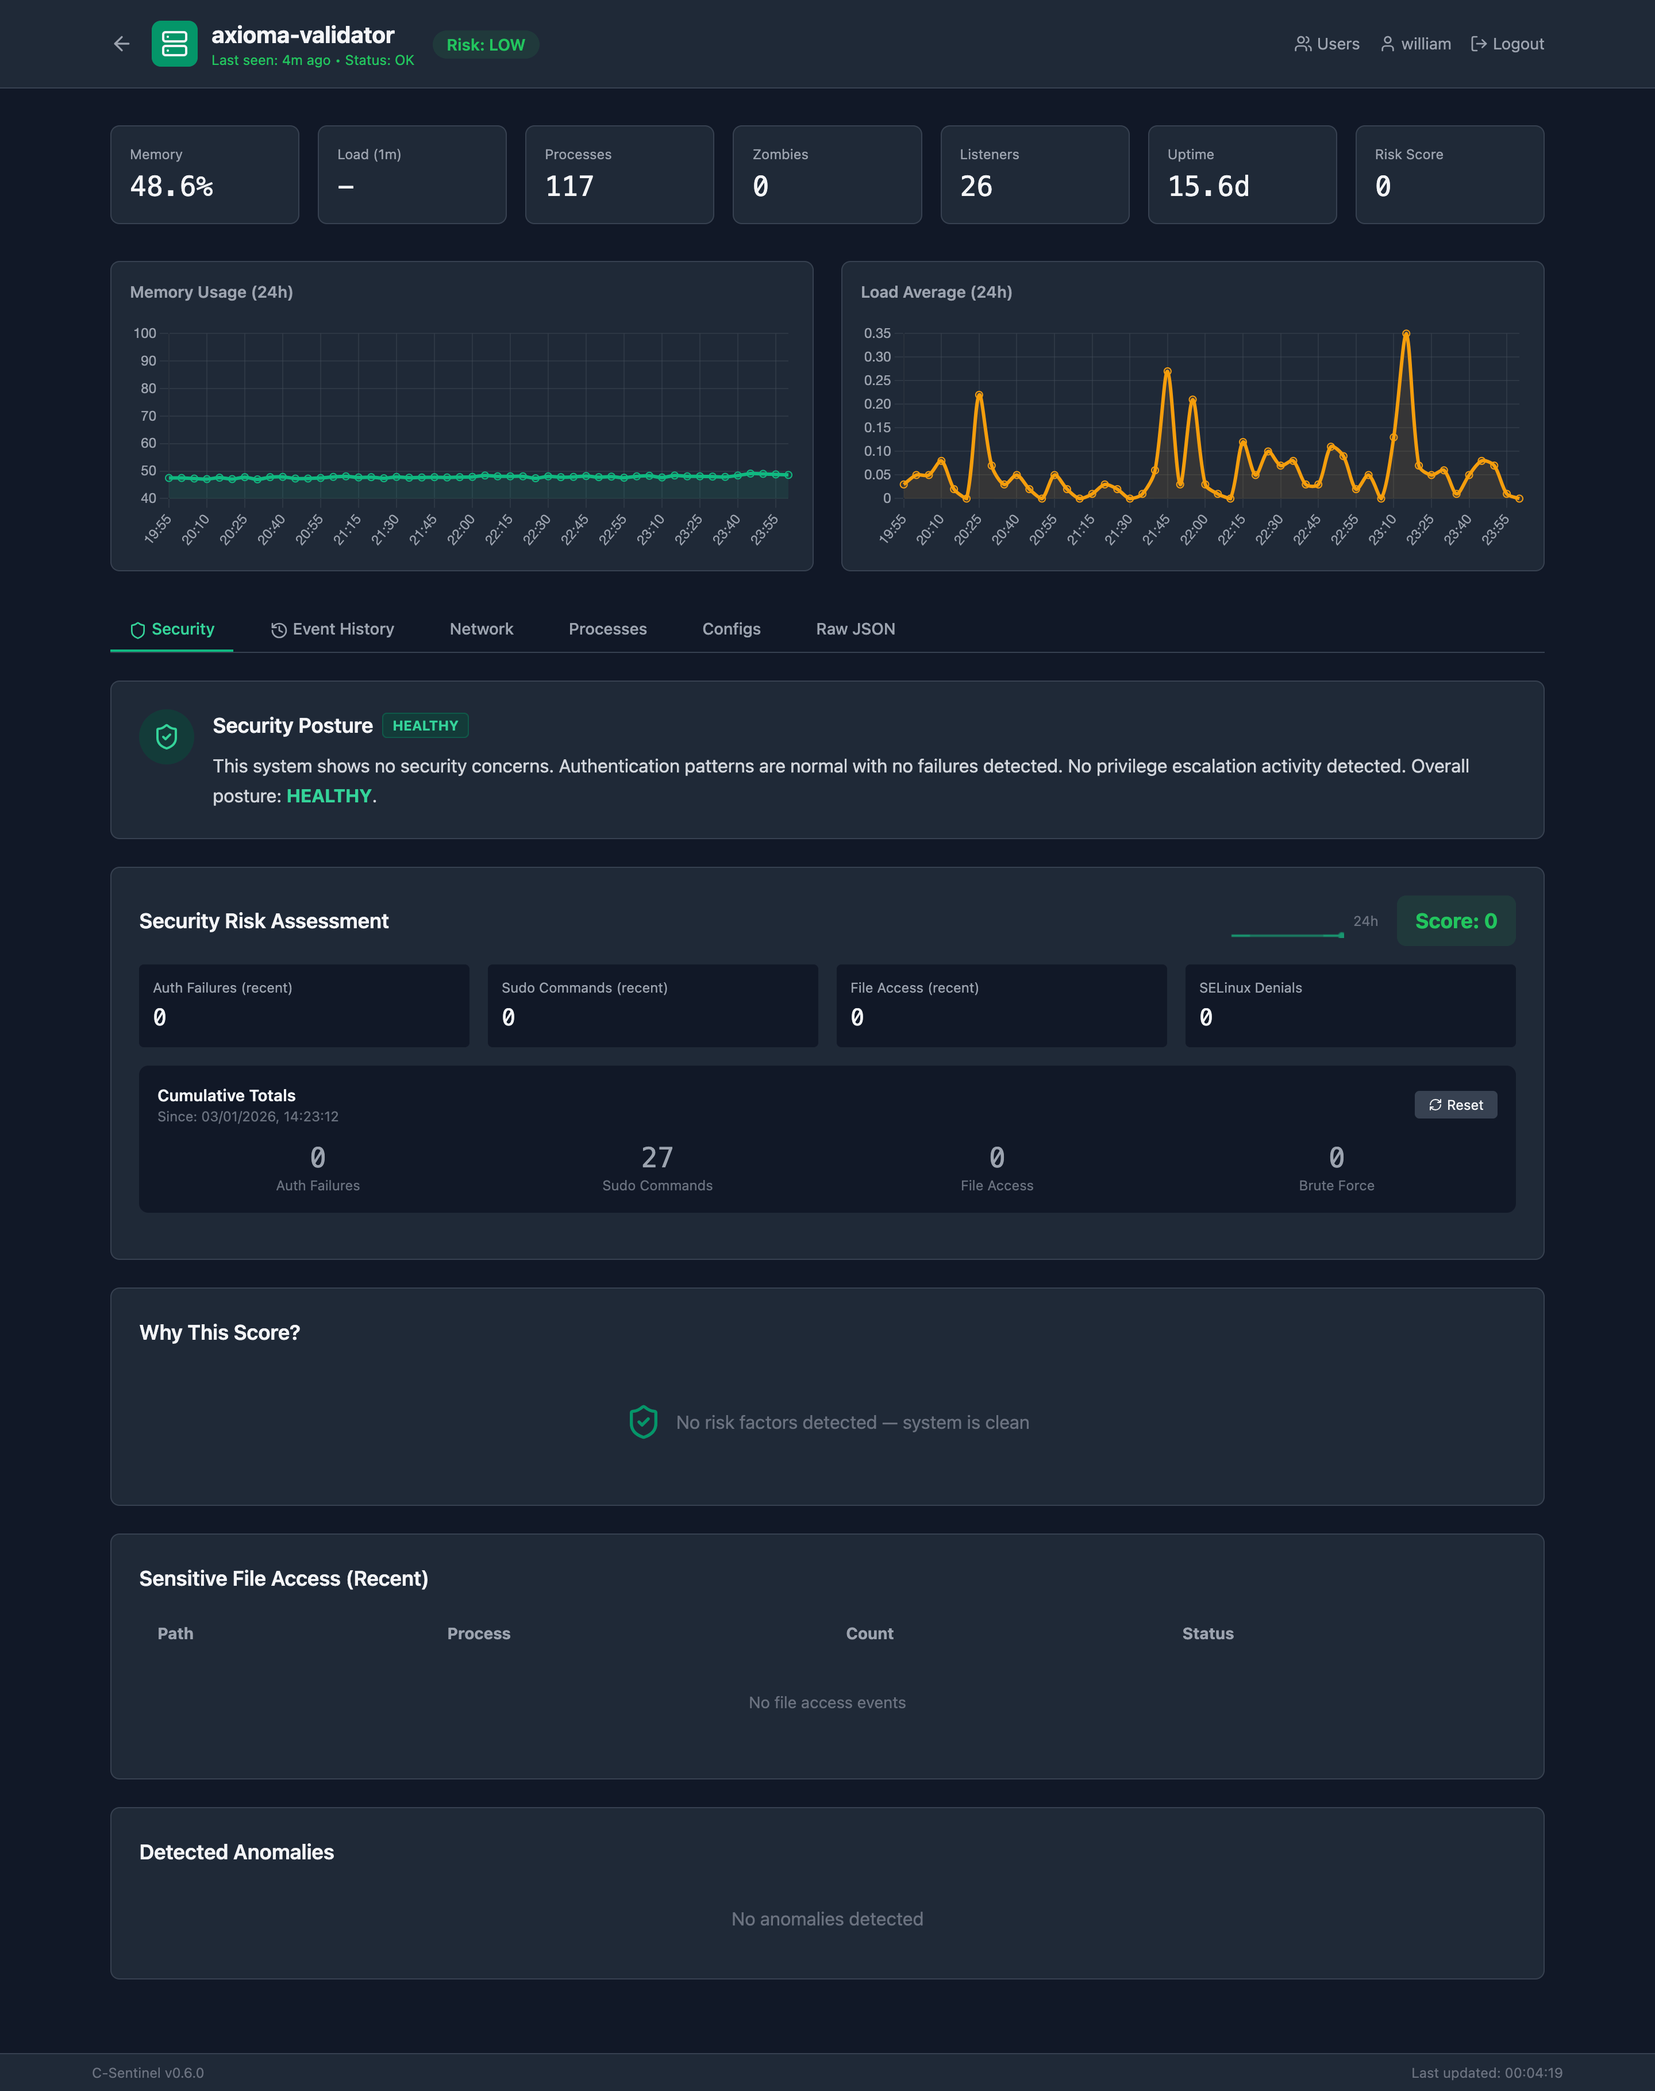Click the Event History clock icon

[278, 630]
